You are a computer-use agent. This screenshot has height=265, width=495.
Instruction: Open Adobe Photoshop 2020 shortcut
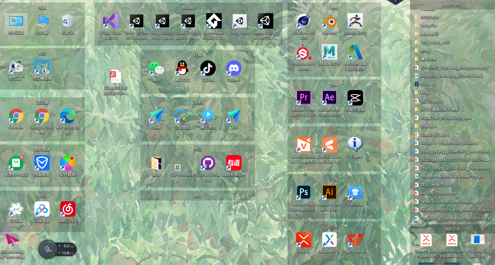coord(303,192)
